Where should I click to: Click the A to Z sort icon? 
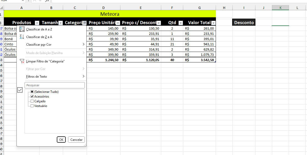22,29
